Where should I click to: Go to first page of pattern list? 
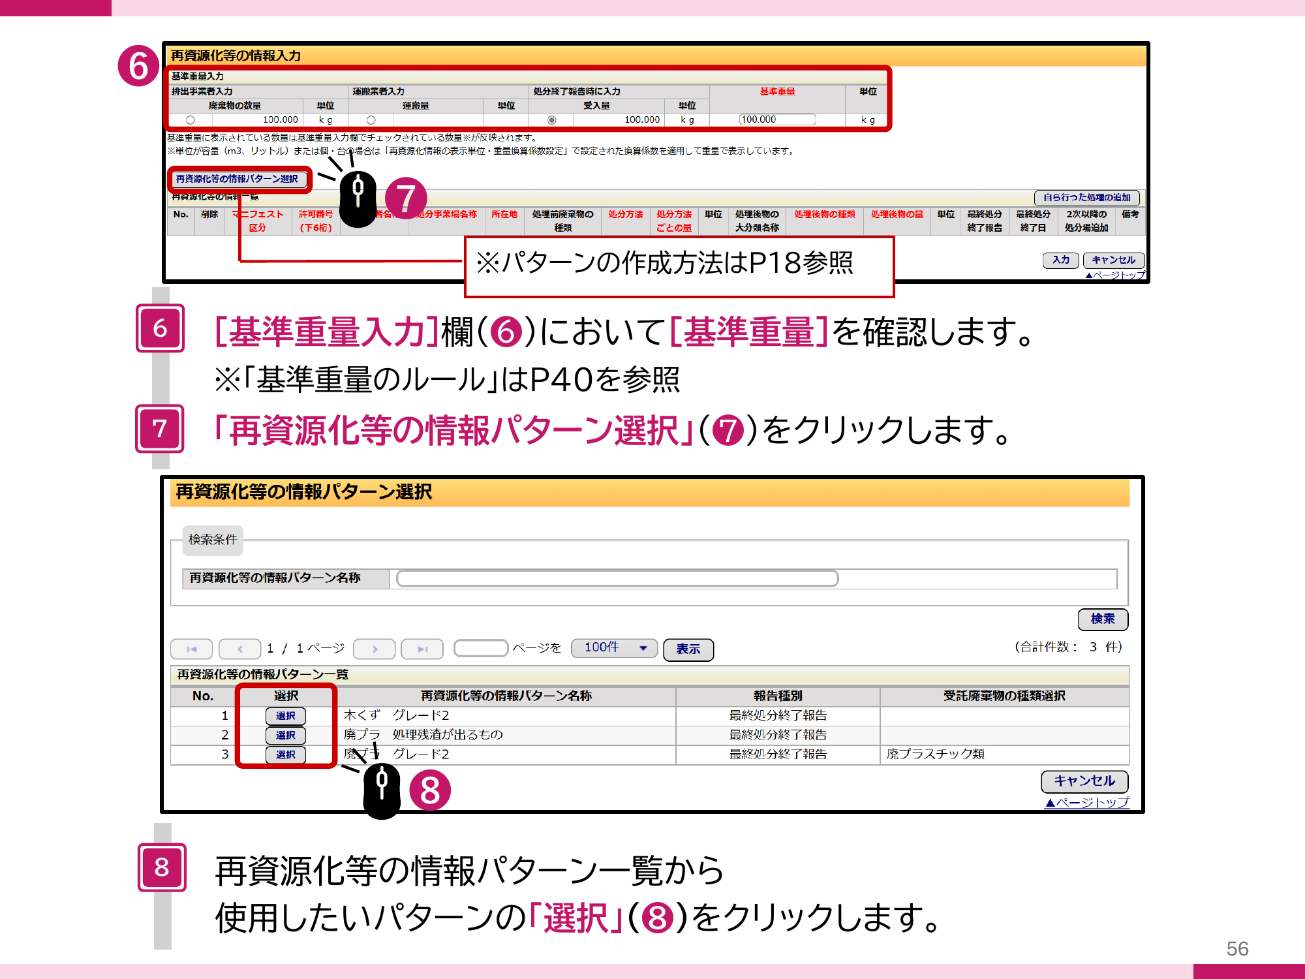point(191,649)
